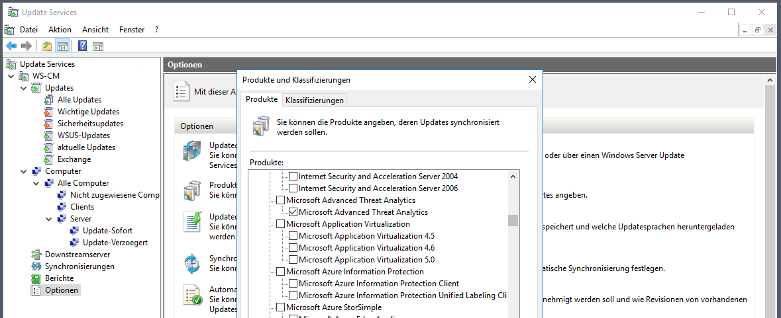Image resolution: width=781 pixels, height=318 pixels.
Task: Click the Update-Sofort group icon
Action: coord(74,231)
